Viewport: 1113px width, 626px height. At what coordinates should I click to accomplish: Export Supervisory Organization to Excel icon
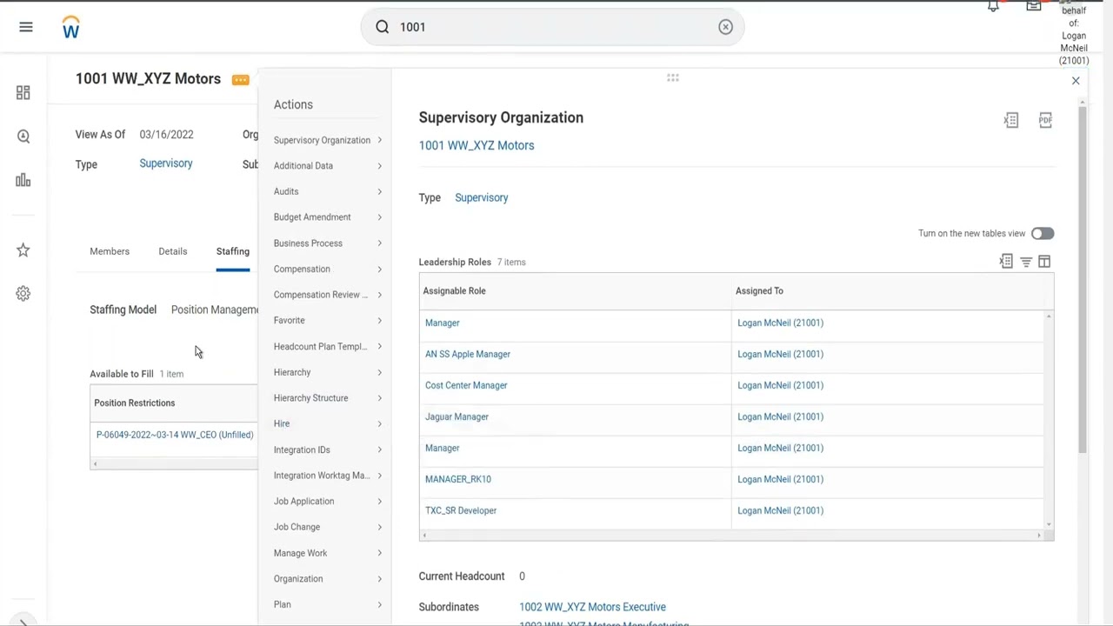point(1011,120)
